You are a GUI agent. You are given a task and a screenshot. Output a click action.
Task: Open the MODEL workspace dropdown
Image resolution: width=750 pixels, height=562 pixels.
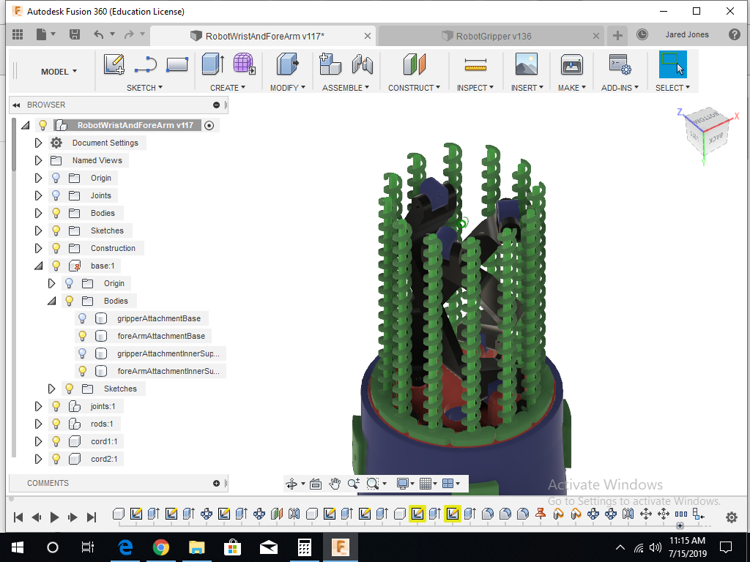59,72
